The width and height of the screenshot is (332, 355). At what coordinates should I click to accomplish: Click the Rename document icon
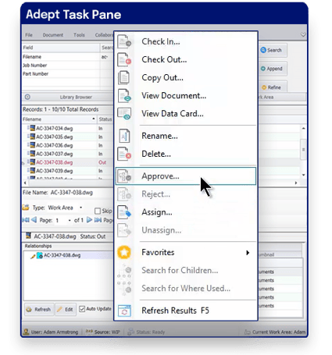coord(124,136)
